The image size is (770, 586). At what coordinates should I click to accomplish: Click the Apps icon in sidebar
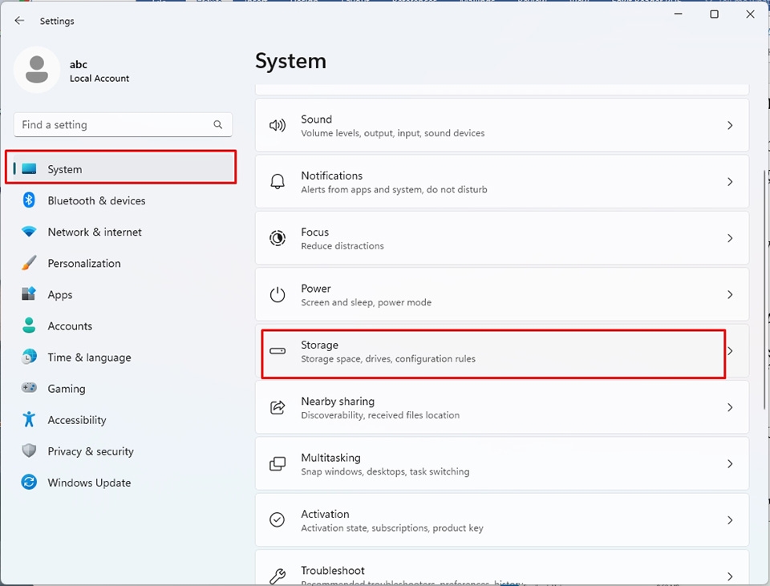click(x=29, y=294)
